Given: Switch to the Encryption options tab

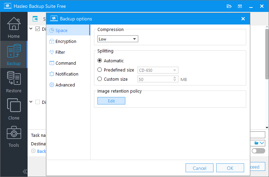Looking at the screenshot, I should click(x=66, y=41).
